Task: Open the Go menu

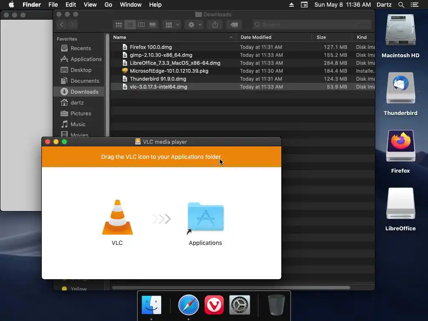Action: coord(108,5)
